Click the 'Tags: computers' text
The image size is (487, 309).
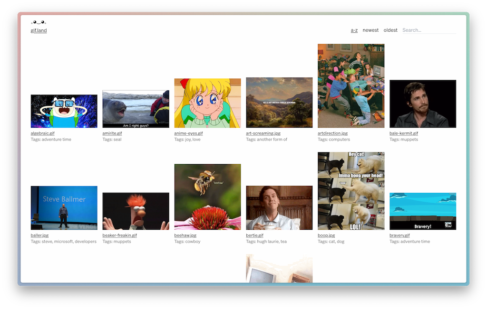coord(334,140)
